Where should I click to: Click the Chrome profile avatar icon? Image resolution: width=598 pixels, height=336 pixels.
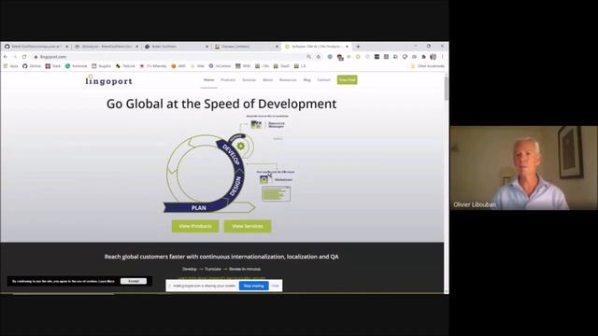coord(434,57)
